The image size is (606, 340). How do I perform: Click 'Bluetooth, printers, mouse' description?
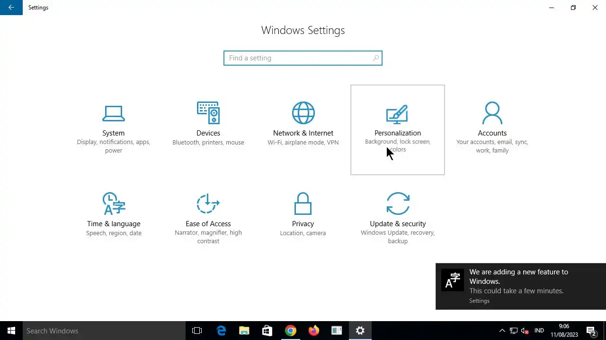point(208,143)
